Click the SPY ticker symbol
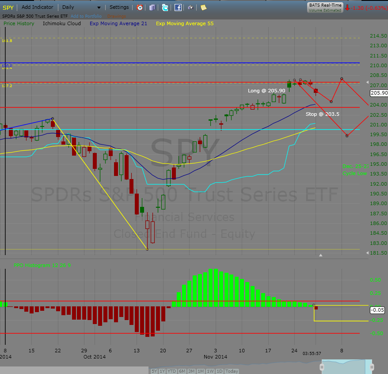 tap(8, 8)
